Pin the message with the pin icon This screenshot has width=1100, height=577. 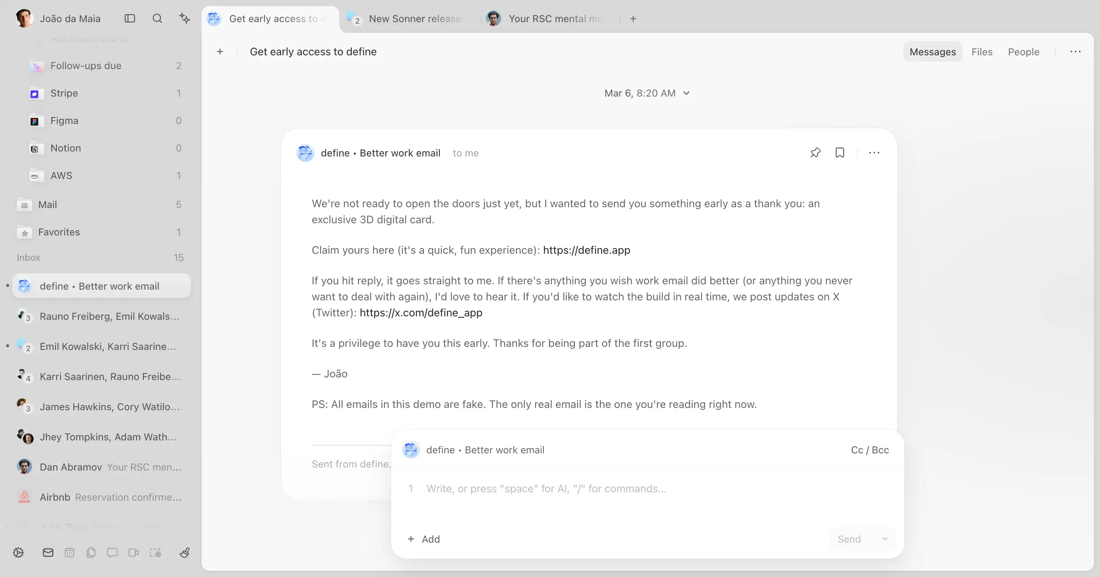[815, 153]
